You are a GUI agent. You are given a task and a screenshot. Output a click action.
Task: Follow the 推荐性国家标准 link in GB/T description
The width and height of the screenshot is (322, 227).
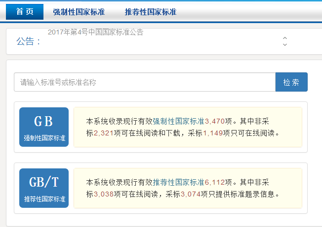tap(178, 182)
